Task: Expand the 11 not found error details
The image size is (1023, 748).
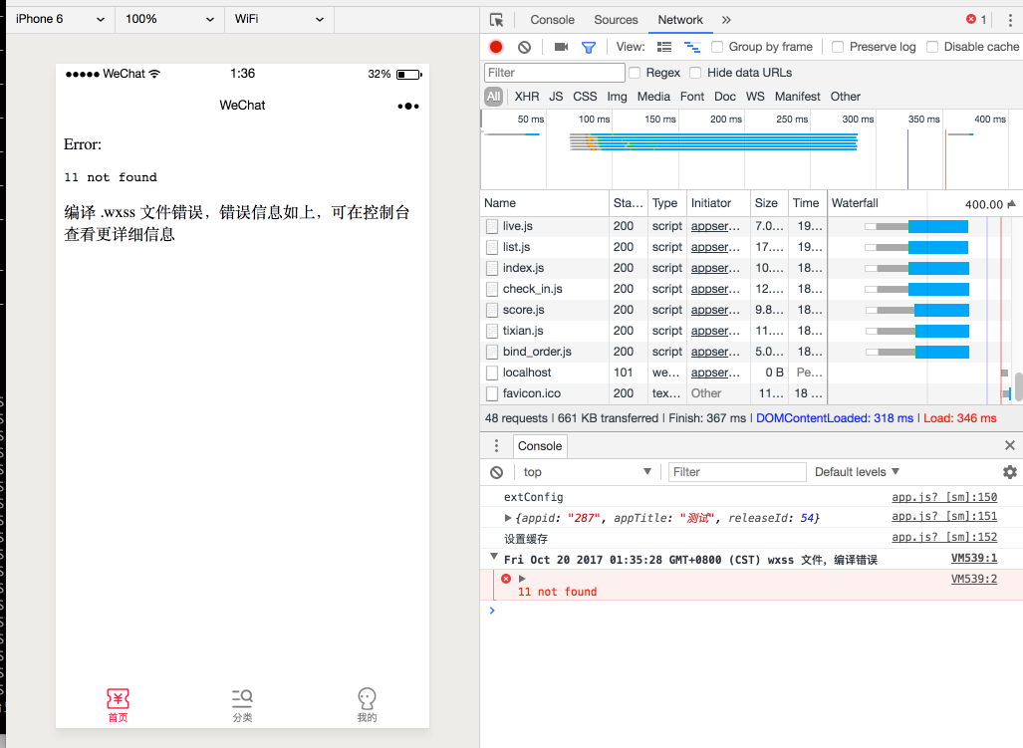Action: [522, 579]
